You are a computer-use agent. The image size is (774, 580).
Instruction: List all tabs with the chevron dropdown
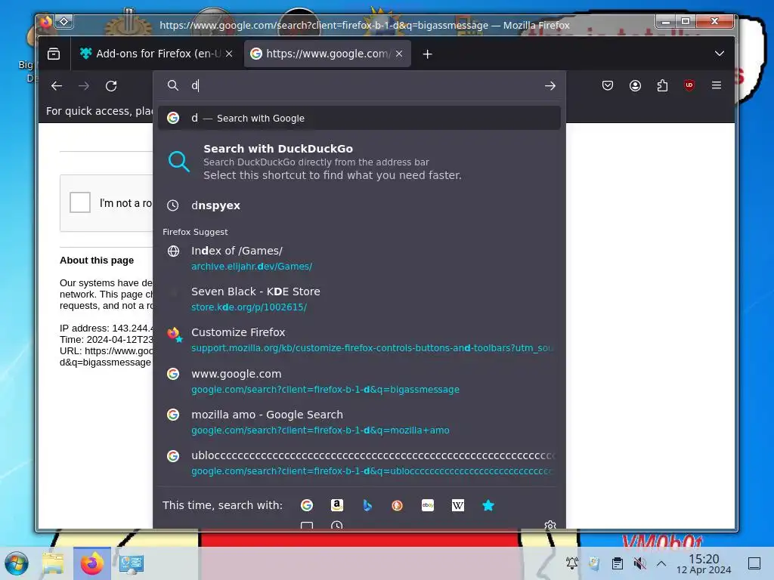[x=720, y=54]
